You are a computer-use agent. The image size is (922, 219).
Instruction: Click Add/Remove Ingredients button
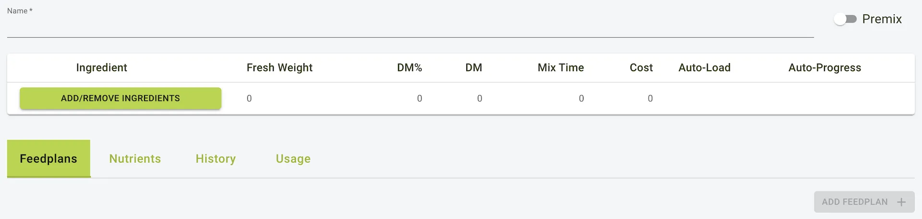pos(120,99)
